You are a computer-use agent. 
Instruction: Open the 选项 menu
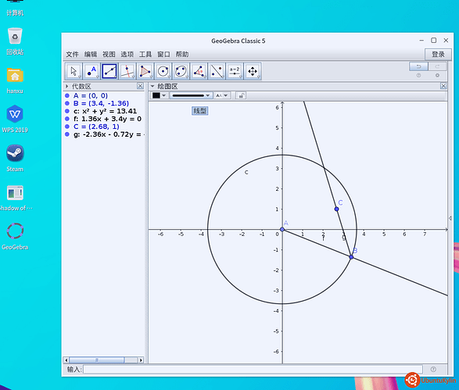(127, 55)
